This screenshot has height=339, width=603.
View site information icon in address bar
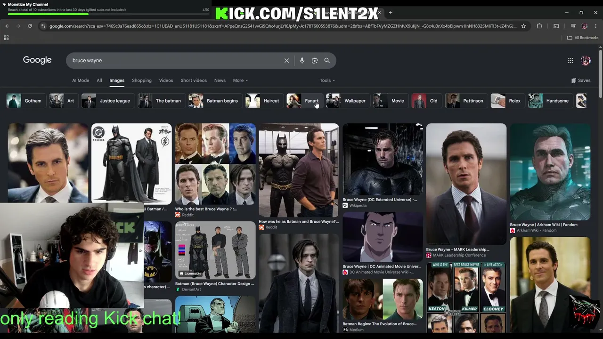[43, 26]
